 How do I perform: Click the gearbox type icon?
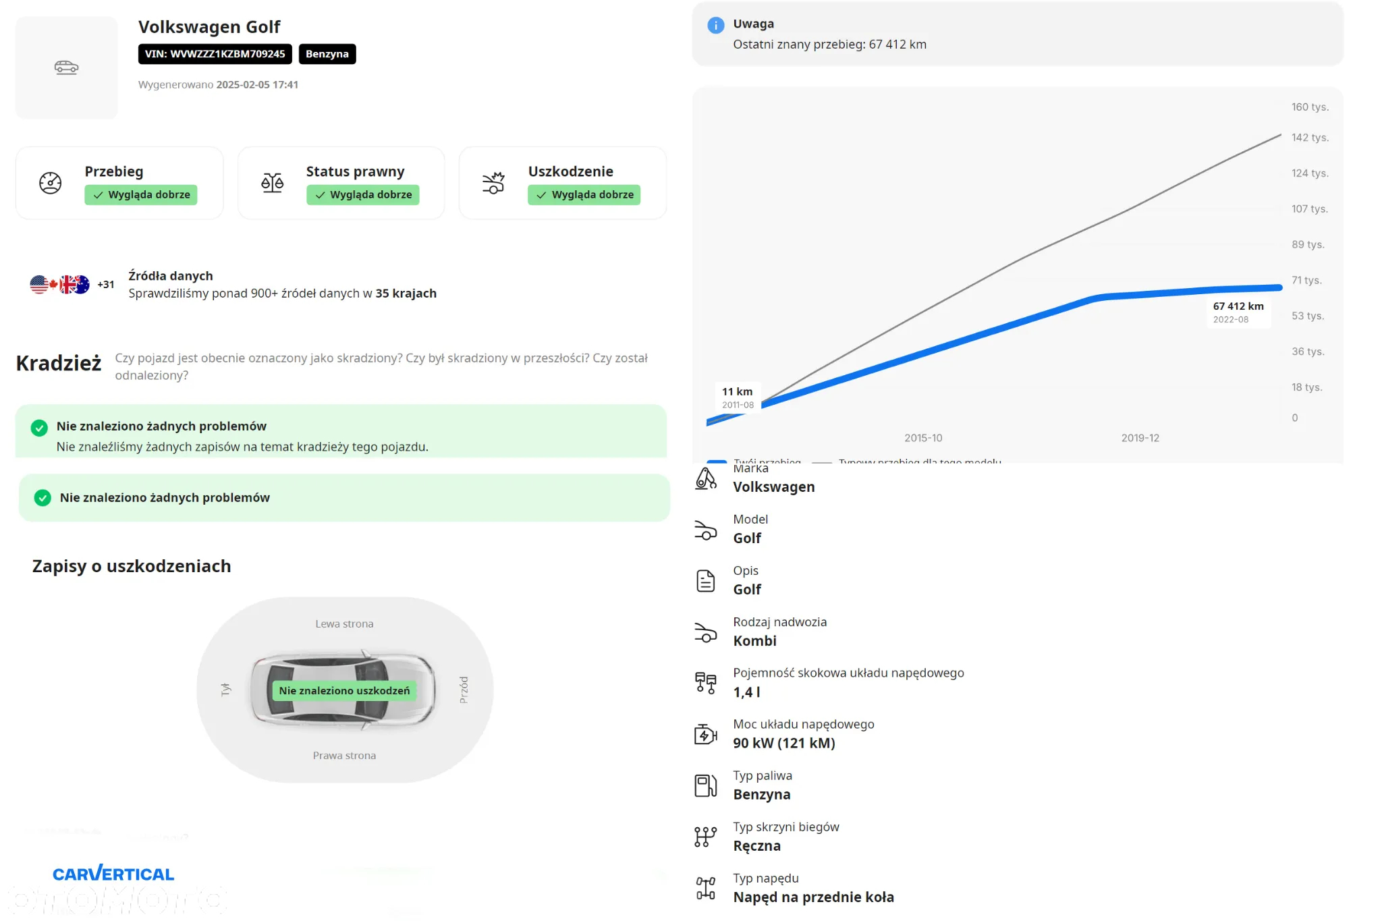click(706, 837)
